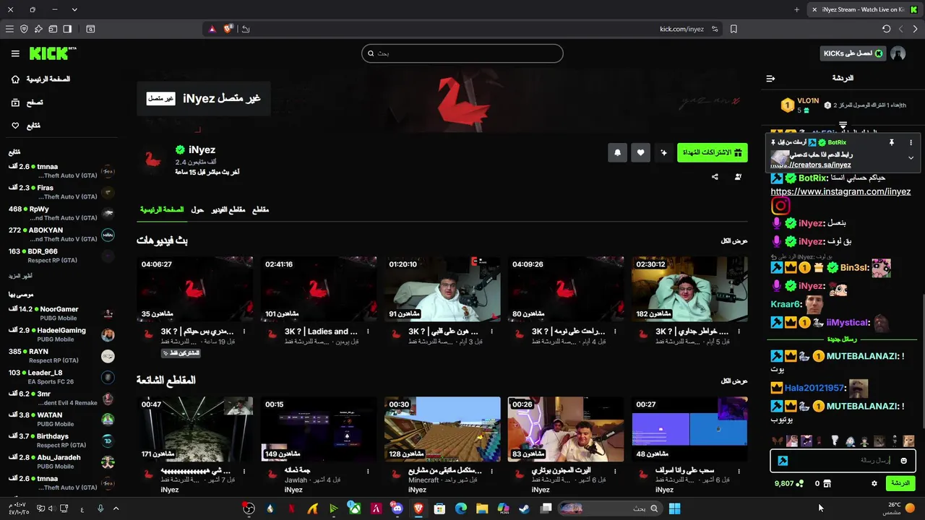Click the green chat send button
This screenshot has width=925, height=520.
point(900,483)
